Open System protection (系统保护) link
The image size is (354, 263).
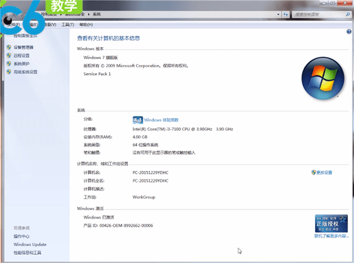click(21, 64)
